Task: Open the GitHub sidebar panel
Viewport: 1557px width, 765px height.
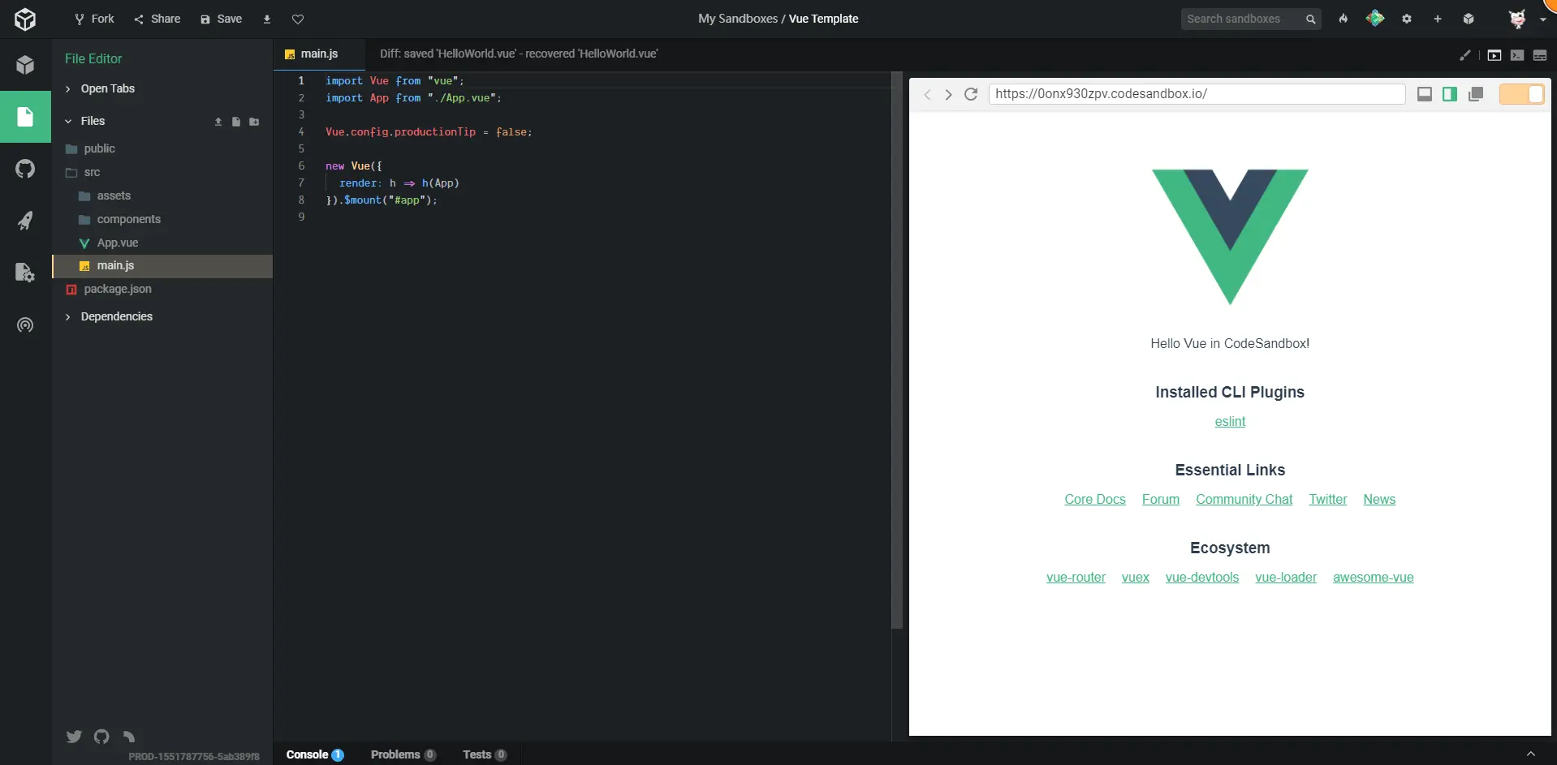Action: click(x=25, y=169)
